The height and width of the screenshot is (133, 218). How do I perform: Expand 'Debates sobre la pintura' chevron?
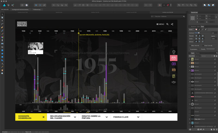tap(107, 117)
